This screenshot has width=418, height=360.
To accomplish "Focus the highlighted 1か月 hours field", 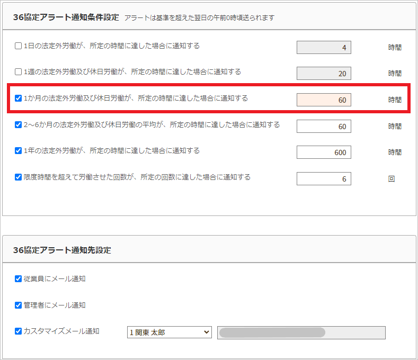I will (x=324, y=100).
